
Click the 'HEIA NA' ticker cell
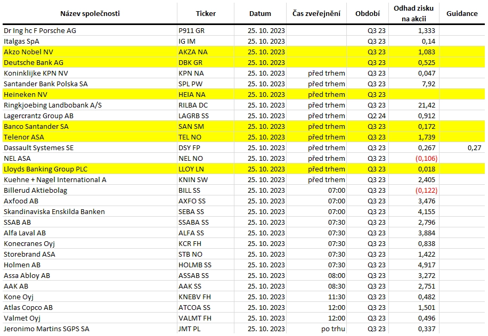[x=206, y=94]
